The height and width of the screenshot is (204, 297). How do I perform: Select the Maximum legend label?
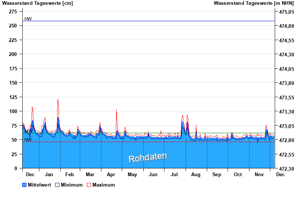click(x=104, y=185)
